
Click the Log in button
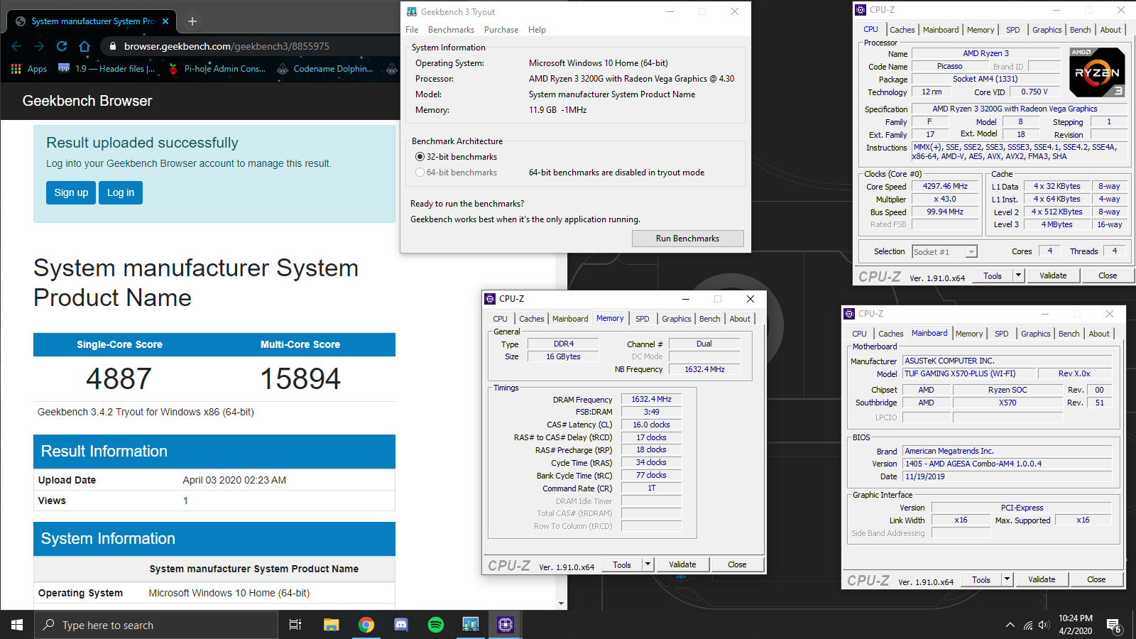(x=121, y=192)
